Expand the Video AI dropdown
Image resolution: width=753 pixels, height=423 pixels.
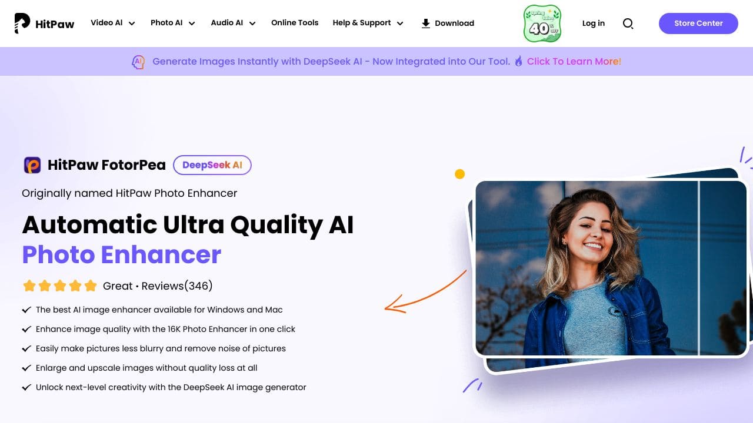click(x=113, y=23)
